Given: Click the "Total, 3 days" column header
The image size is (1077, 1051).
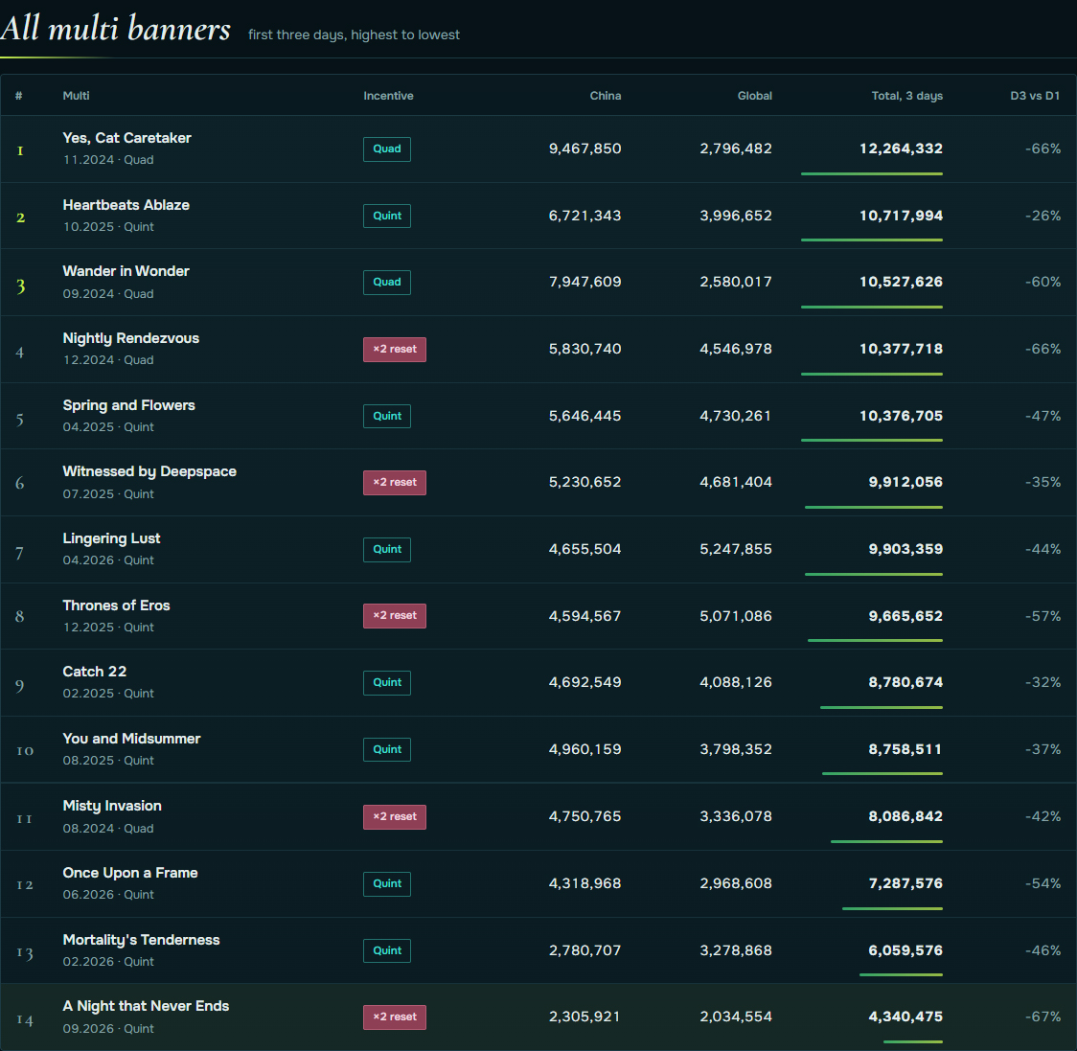Looking at the screenshot, I should (x=906, y=96).
